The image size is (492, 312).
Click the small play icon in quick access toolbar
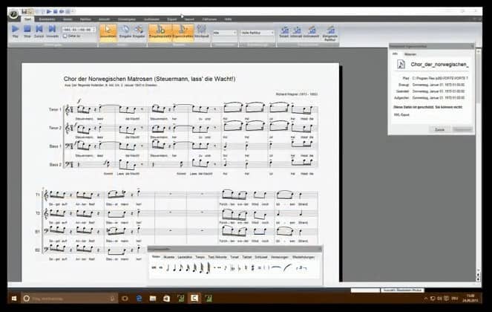coord(49,12)
